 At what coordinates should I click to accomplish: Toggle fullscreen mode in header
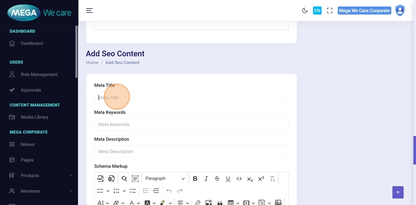click(330, 10)
